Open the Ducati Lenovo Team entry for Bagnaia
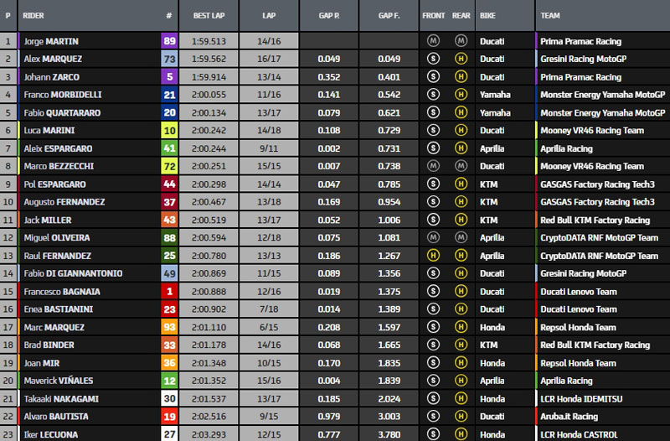This screenshot has height=441, width=670. [578, 292]
